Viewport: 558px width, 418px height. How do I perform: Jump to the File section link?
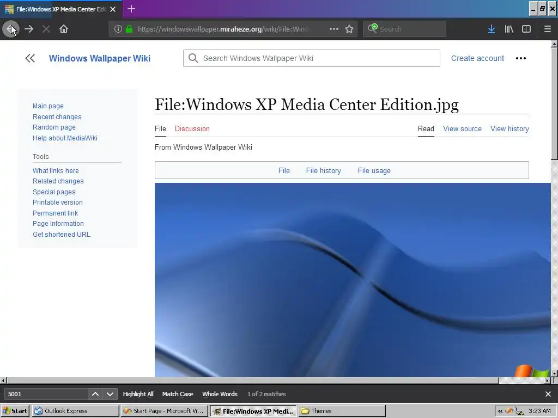[284, 170]
